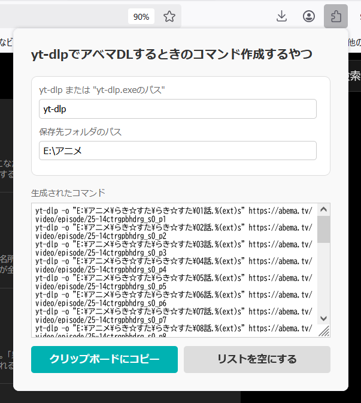Screen dimensions: 361x403
Task: Click the クリップボードにコピー button
Action: click(x=105, y=360)
